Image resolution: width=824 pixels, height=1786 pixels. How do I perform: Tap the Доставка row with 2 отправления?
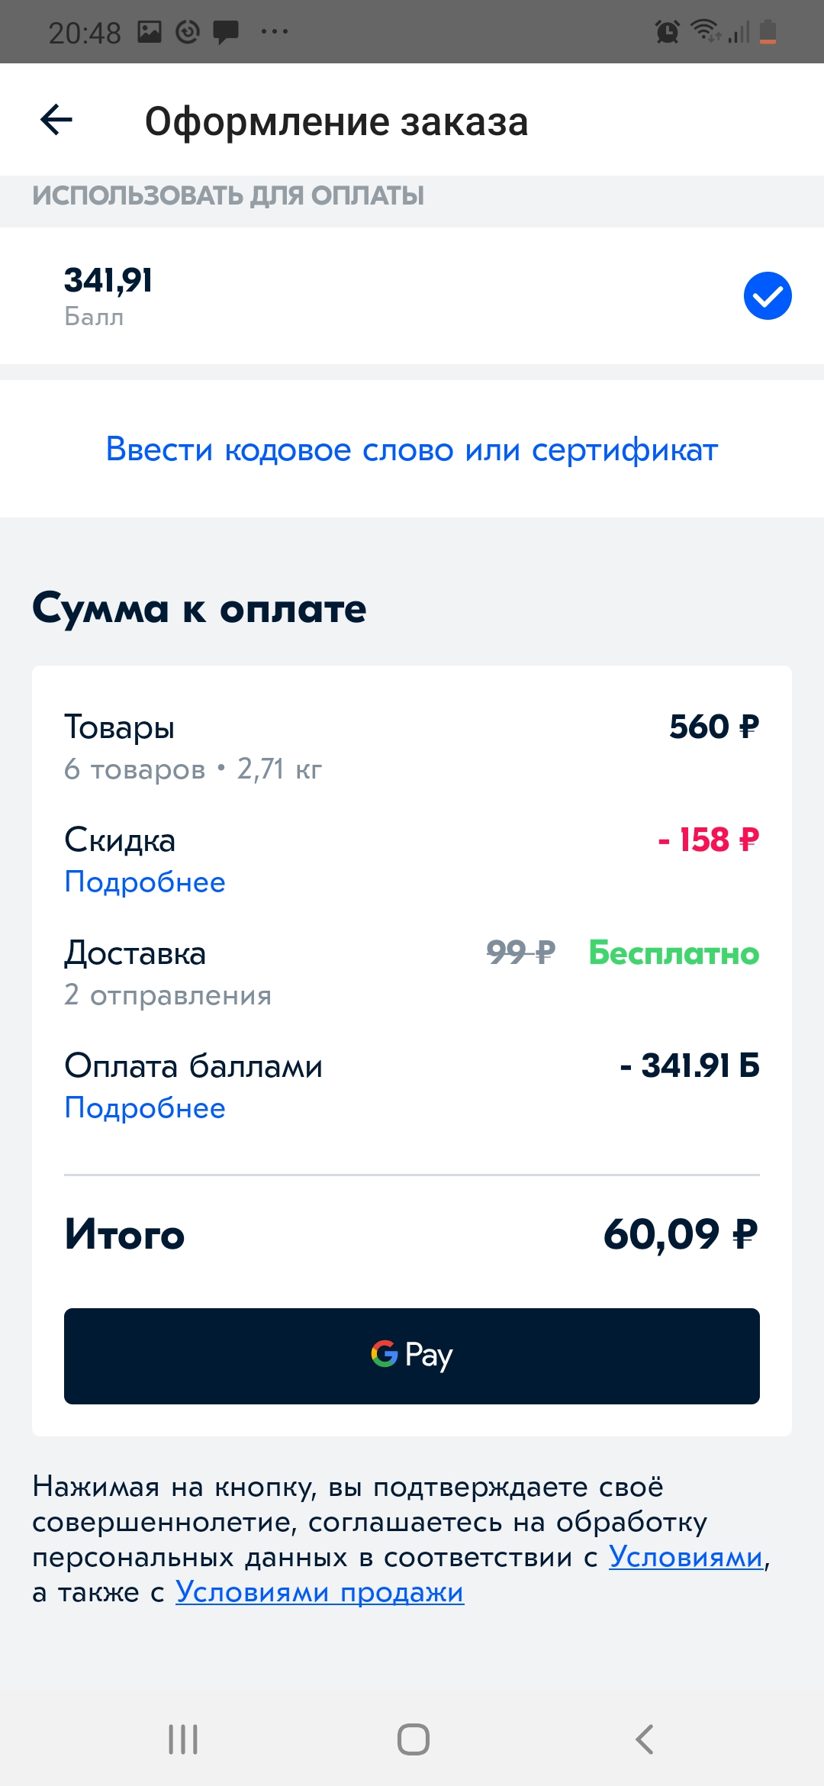coord(412,973)
